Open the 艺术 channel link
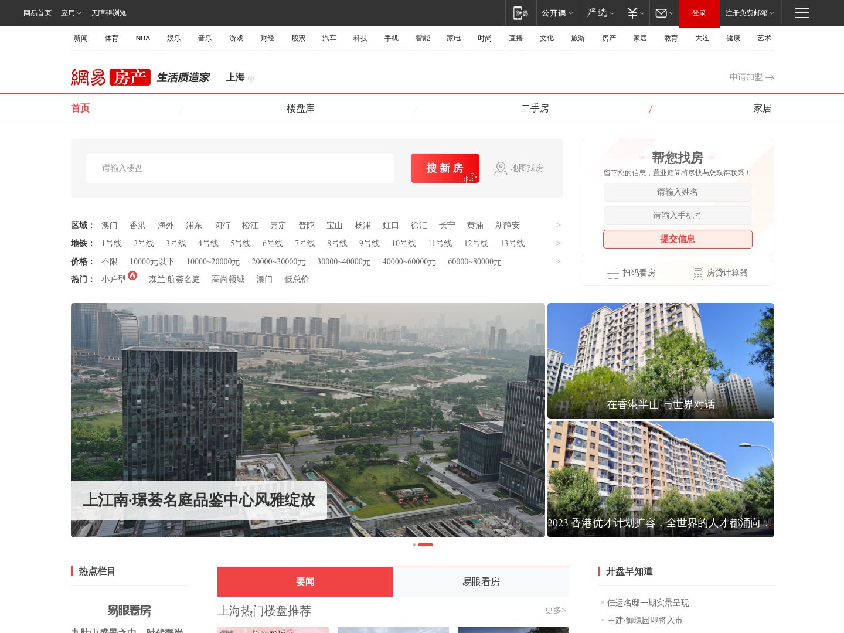Viewport: 844px width, 633px height. 764,38
